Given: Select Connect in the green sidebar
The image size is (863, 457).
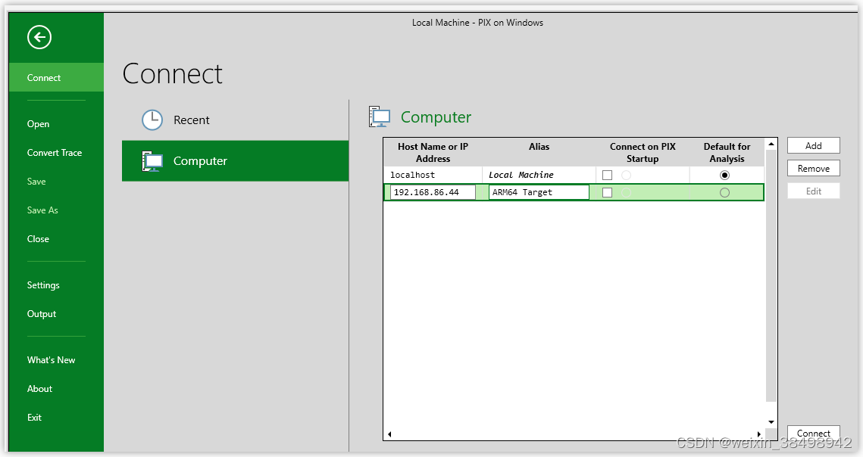Looking at the screenshot, I should (x=56, y=77).
